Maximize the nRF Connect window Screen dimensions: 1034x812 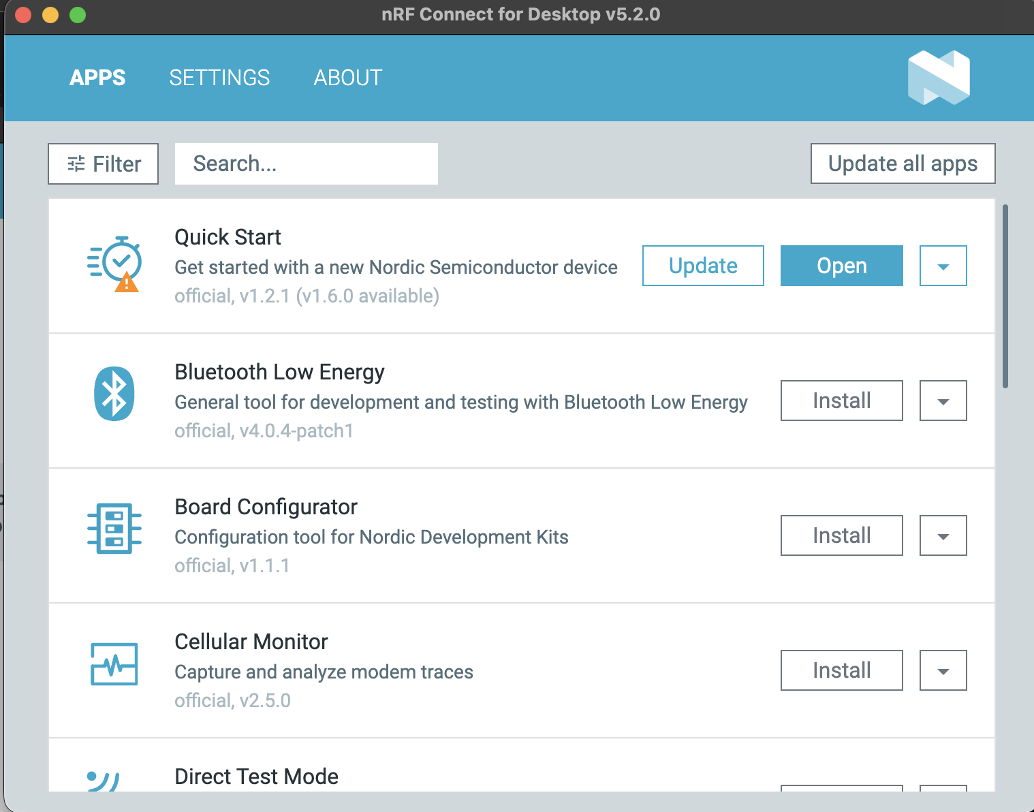78,14
